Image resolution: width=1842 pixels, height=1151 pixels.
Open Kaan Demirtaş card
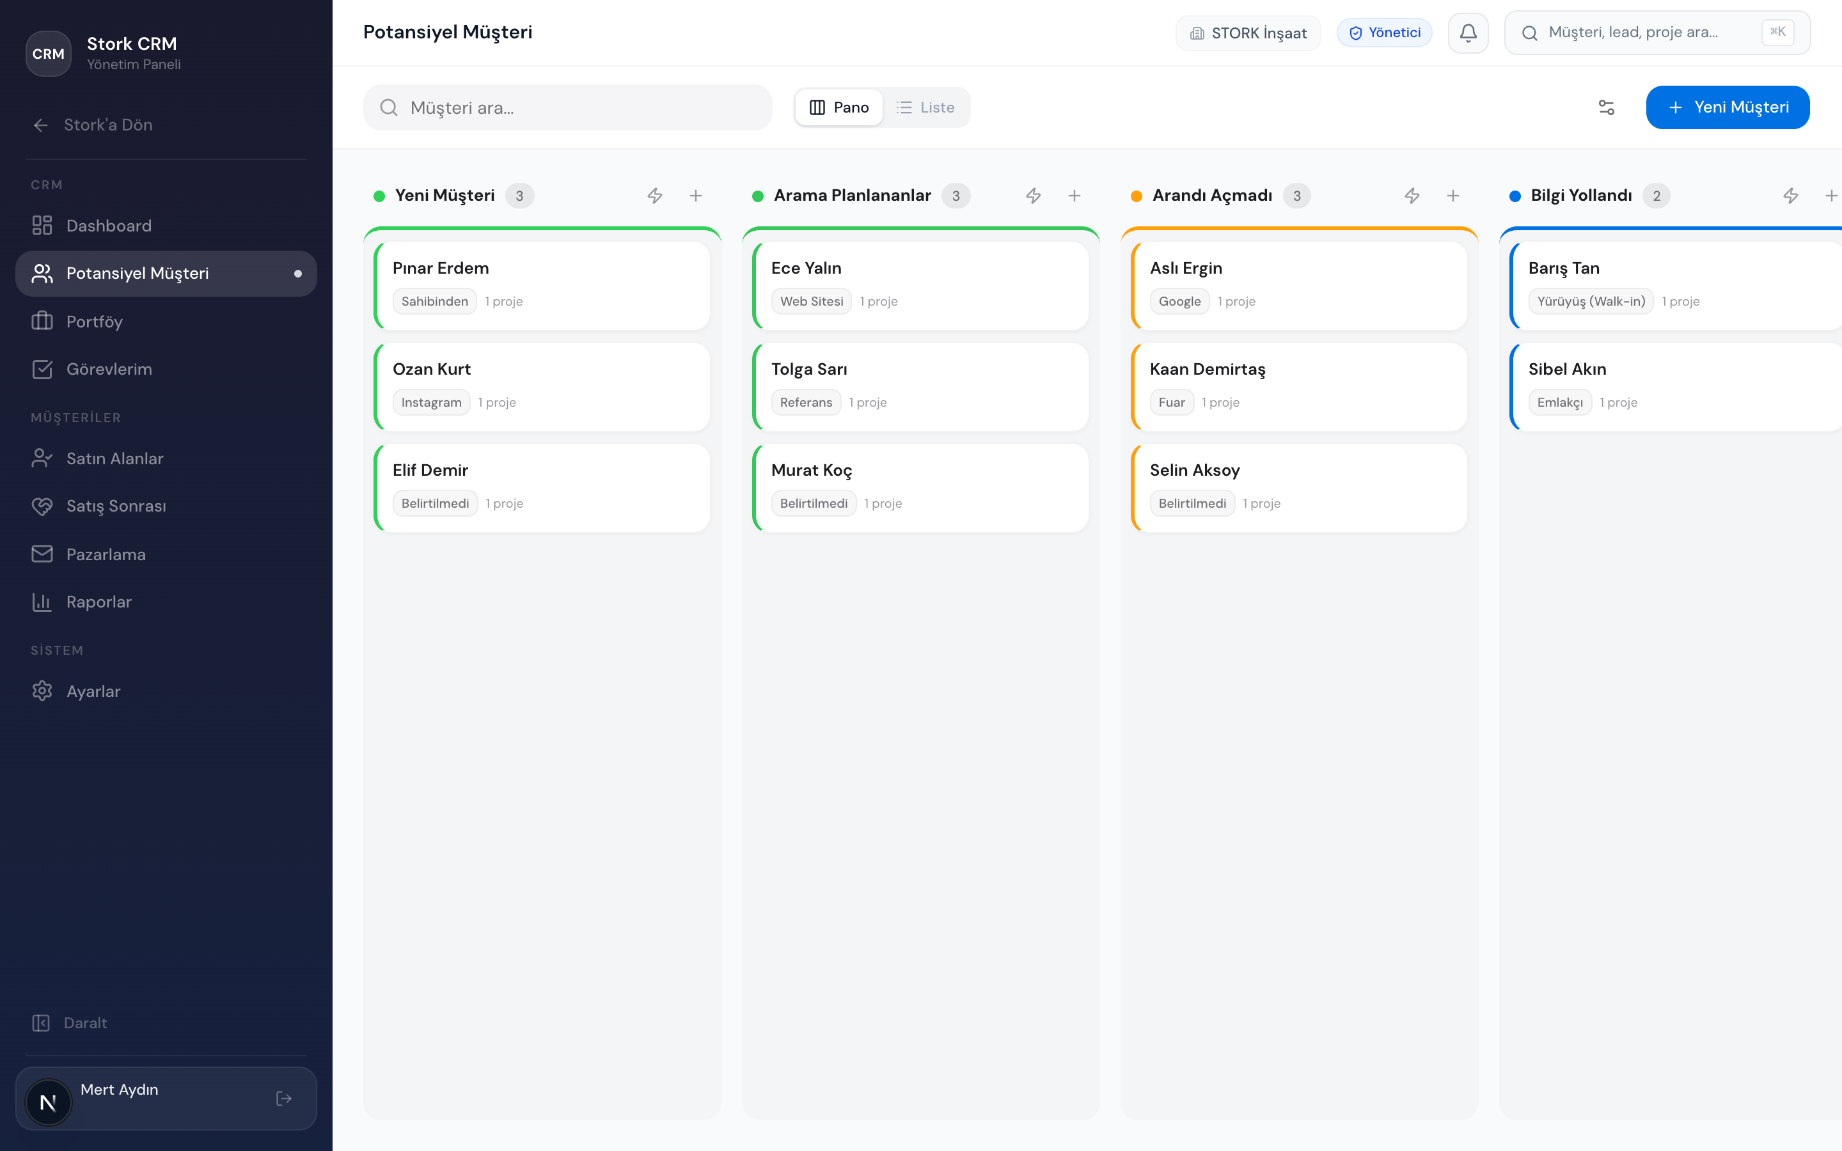(x=1299, y=387)
